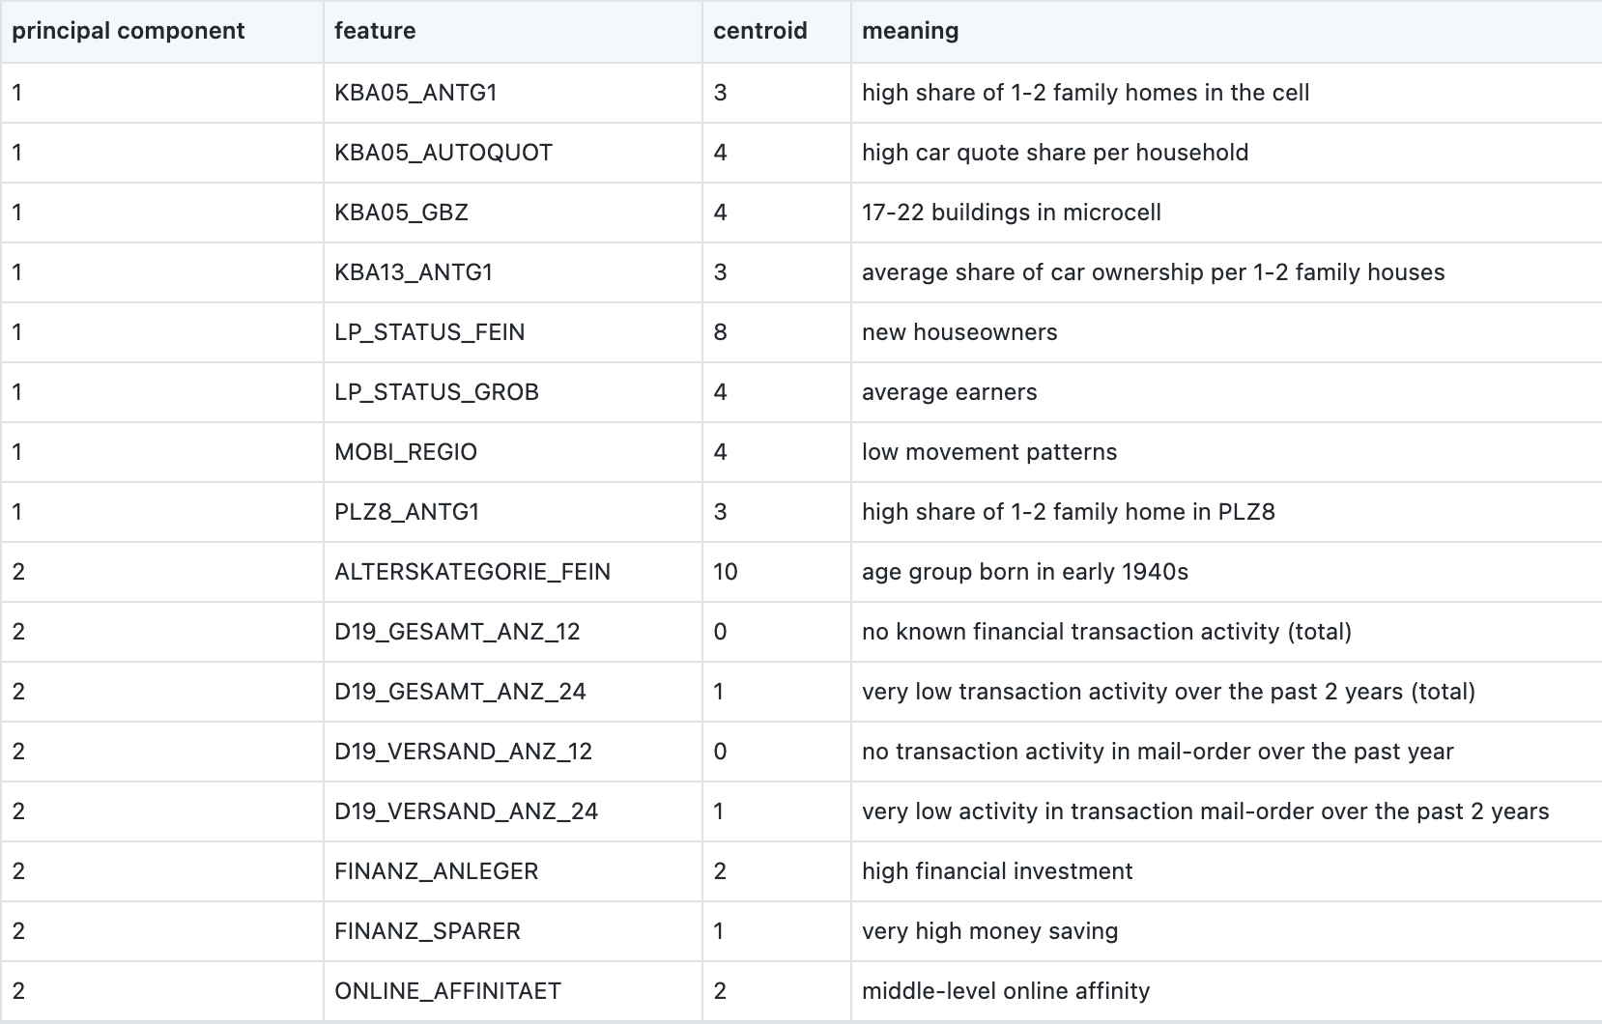Select the MOBI_REGIO feature cell
The height and width of the screenshot is (1024, 1602).
(406, 452)
